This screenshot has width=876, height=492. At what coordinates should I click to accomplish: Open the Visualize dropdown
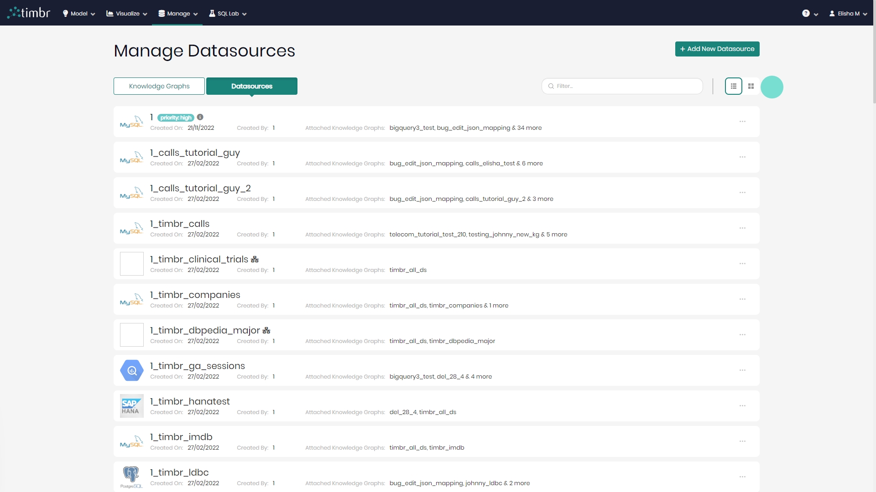tap(127, 14)
